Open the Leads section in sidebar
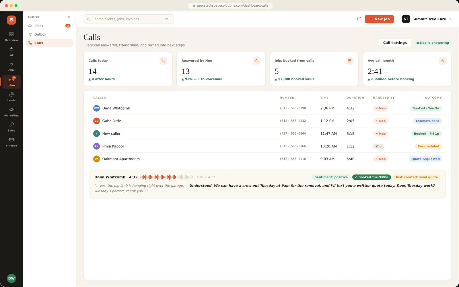Screen dimensions: 459x287 tap(11, 97)
